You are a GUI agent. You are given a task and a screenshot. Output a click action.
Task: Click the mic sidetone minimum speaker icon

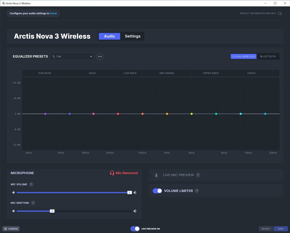[x=13, y=211]
